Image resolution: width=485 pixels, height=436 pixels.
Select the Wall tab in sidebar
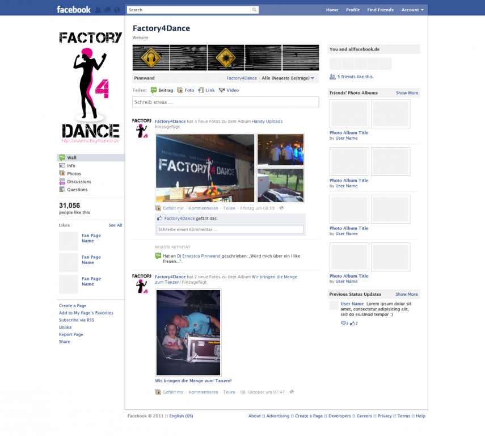click(x=91, y=157)
